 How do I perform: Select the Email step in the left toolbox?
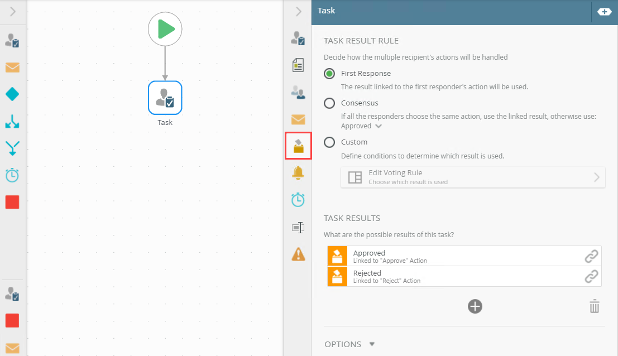point(12,68)
